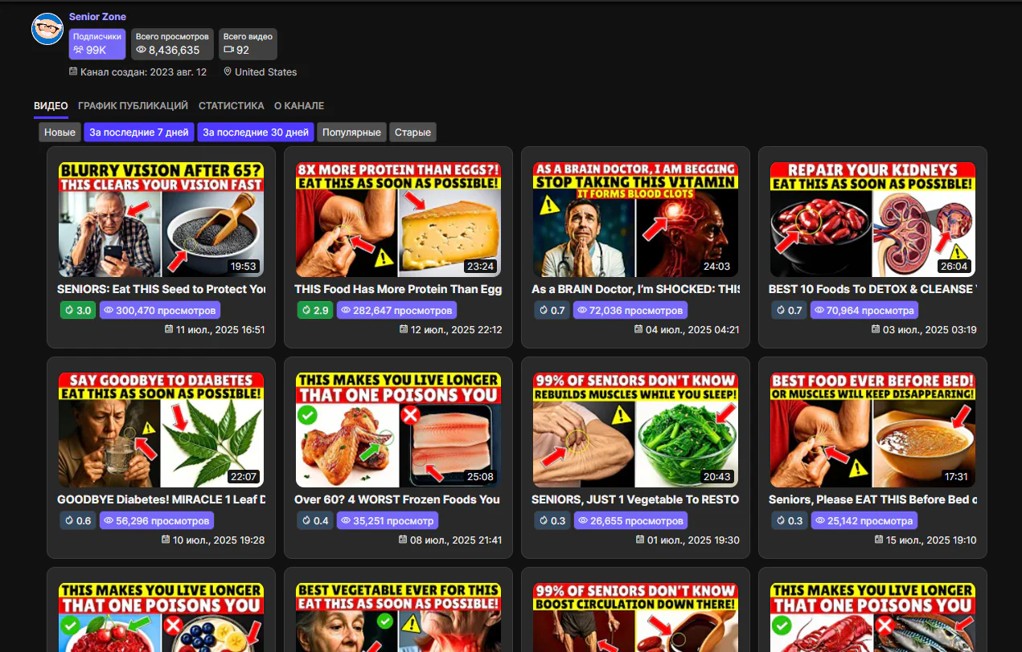This screenshot has height=652, width=1022.
Task: Toggle the За последние 7 дней filter
Action: click(x=139, y=132)
